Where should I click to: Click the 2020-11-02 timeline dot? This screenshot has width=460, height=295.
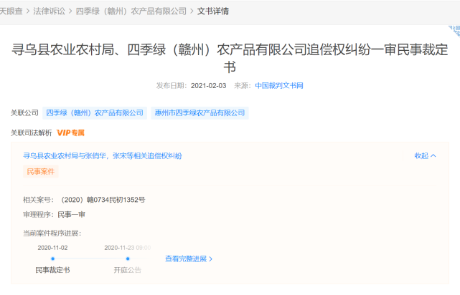(53, 258)
